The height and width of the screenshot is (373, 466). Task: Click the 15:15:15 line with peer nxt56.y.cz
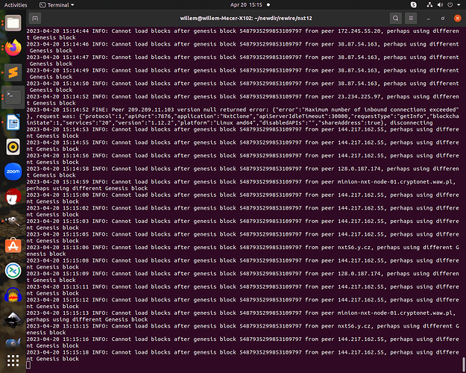tap(242, 329)
